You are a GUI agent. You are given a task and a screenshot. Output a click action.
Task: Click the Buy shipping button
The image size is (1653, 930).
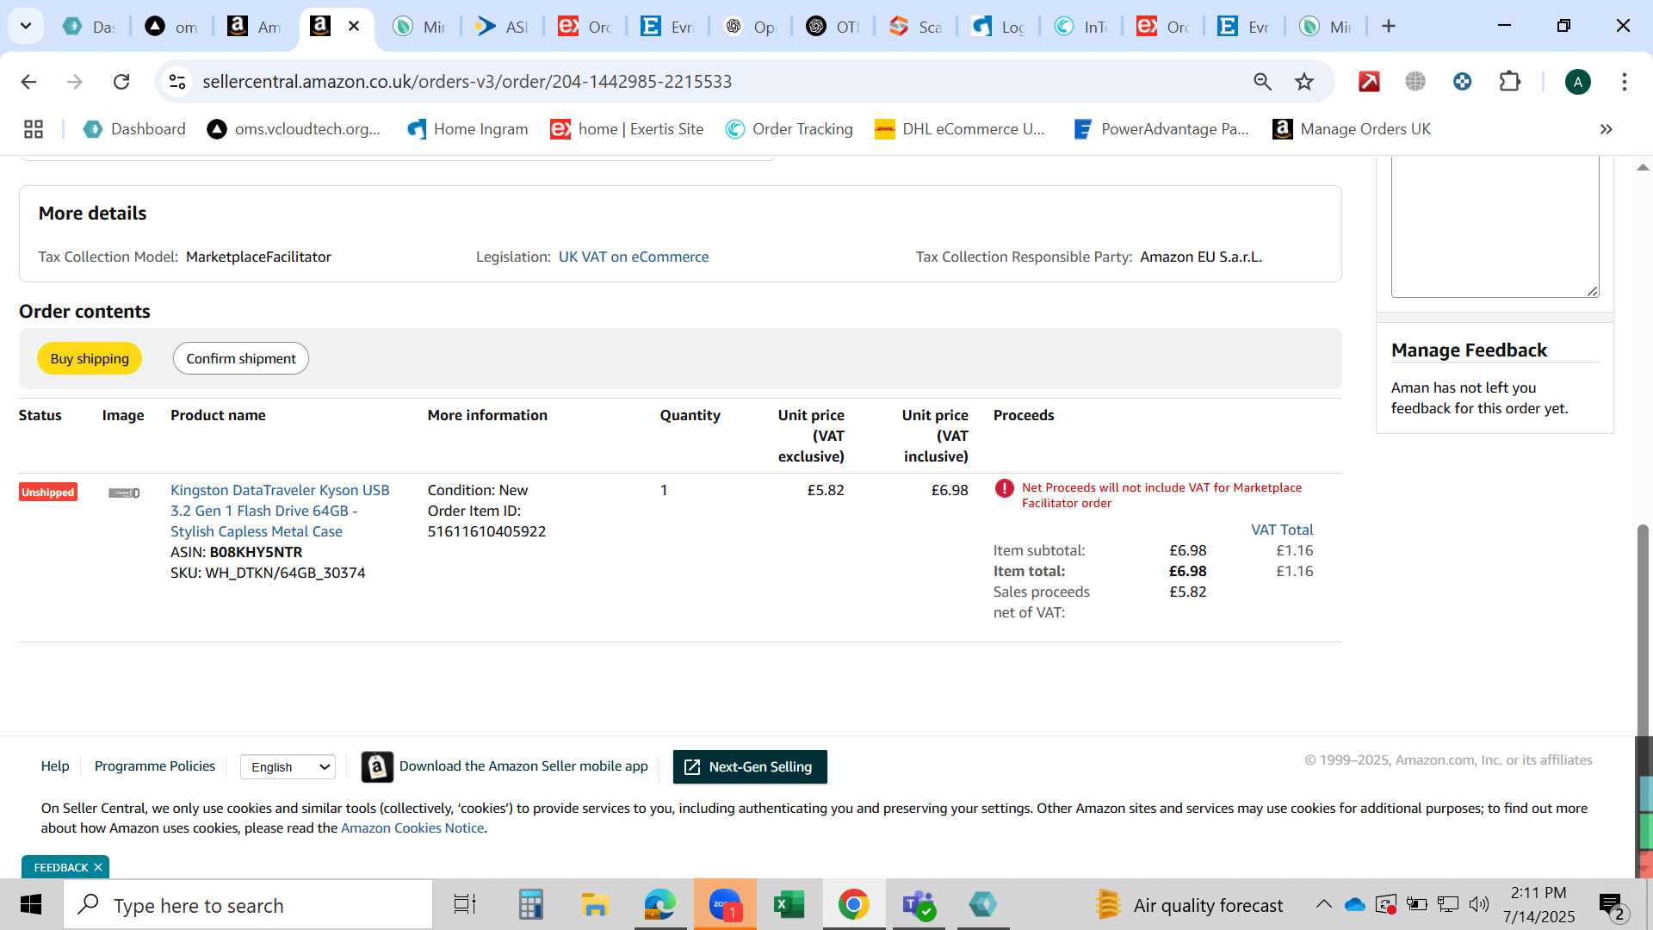90,358
